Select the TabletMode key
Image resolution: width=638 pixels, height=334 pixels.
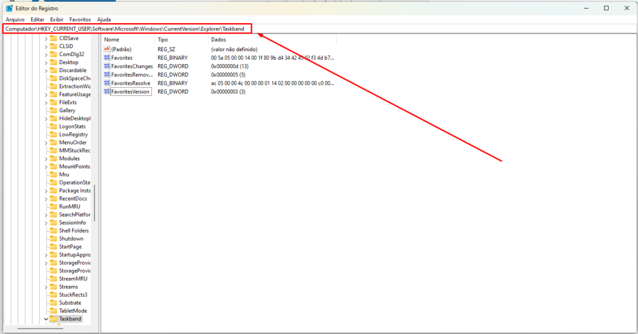[73, 311]
